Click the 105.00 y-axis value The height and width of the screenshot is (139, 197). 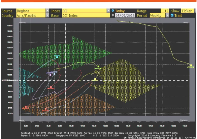pyautogui.click(x=9, y=26)
